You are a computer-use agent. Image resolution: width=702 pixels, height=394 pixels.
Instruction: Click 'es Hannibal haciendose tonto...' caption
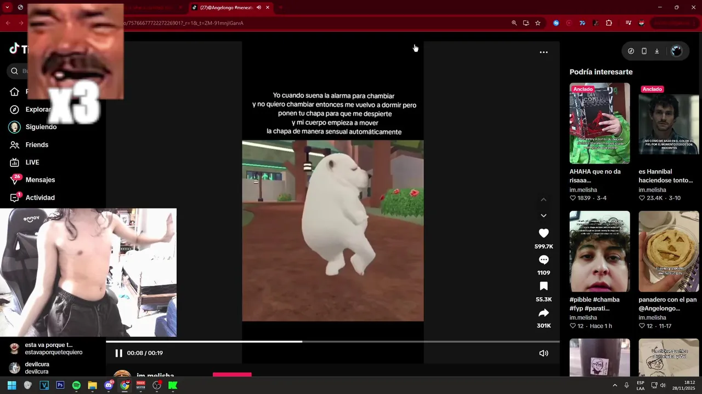(x=666, y=176)
